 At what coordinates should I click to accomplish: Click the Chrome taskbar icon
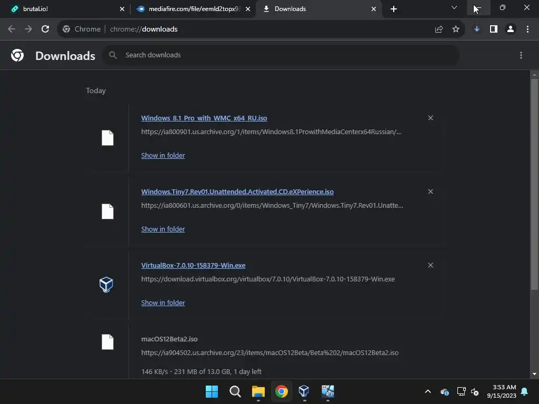(282, 391)
